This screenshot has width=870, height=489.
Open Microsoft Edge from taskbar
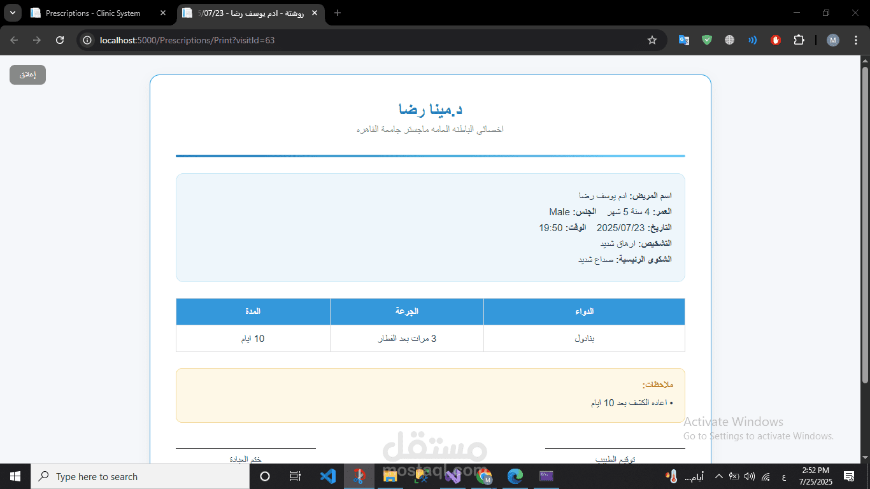(x=515, y=476)
